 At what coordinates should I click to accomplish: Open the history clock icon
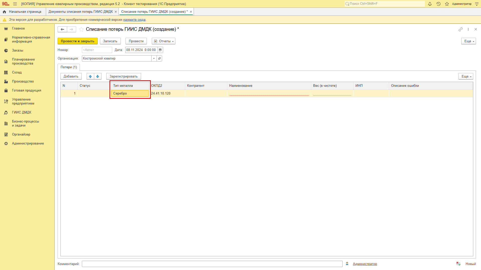(x=438, y=4)
